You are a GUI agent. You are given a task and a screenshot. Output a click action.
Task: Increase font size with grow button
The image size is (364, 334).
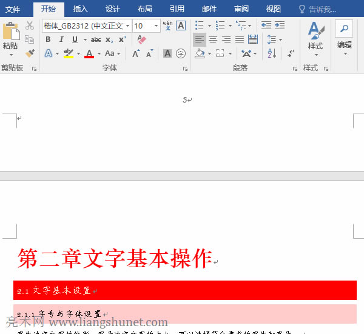[136, 53]
